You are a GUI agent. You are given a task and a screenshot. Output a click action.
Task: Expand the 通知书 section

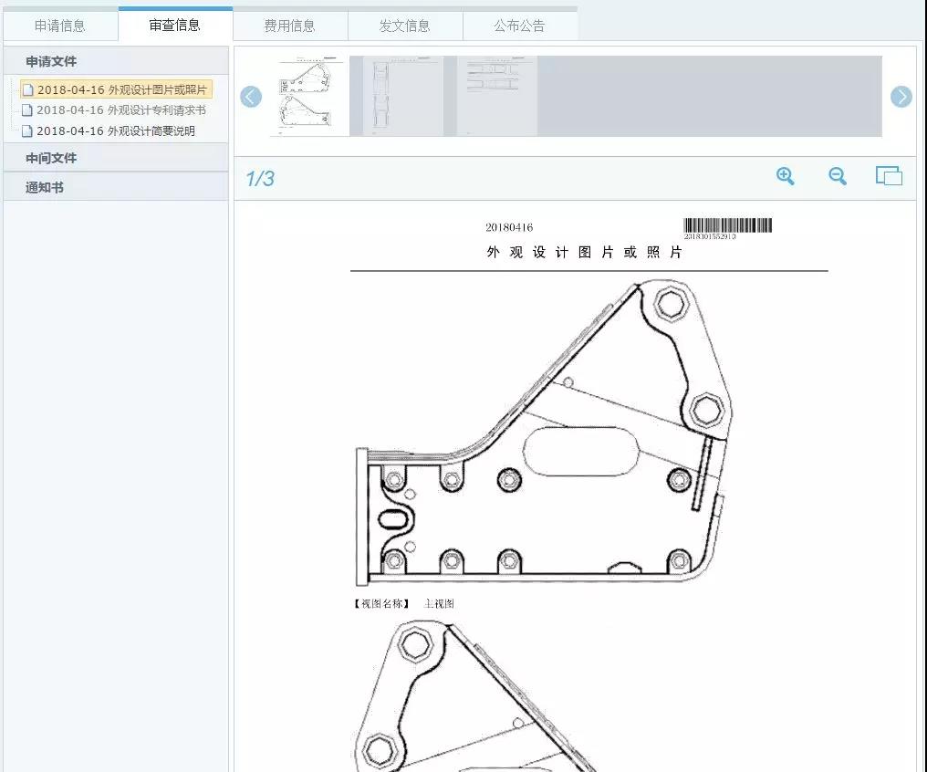point(116,187)
